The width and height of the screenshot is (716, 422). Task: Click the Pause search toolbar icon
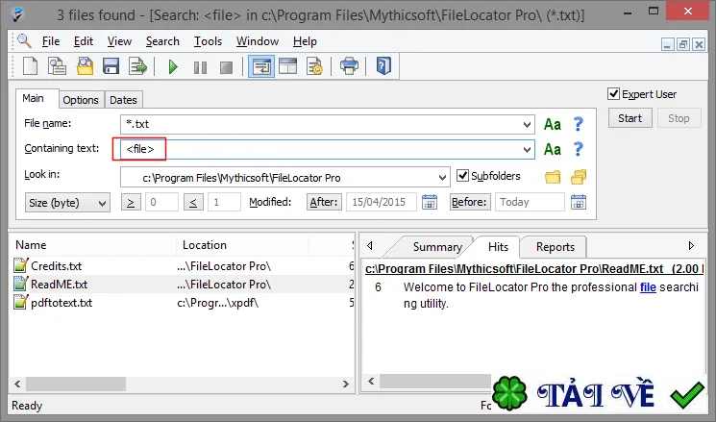point(200,67)
